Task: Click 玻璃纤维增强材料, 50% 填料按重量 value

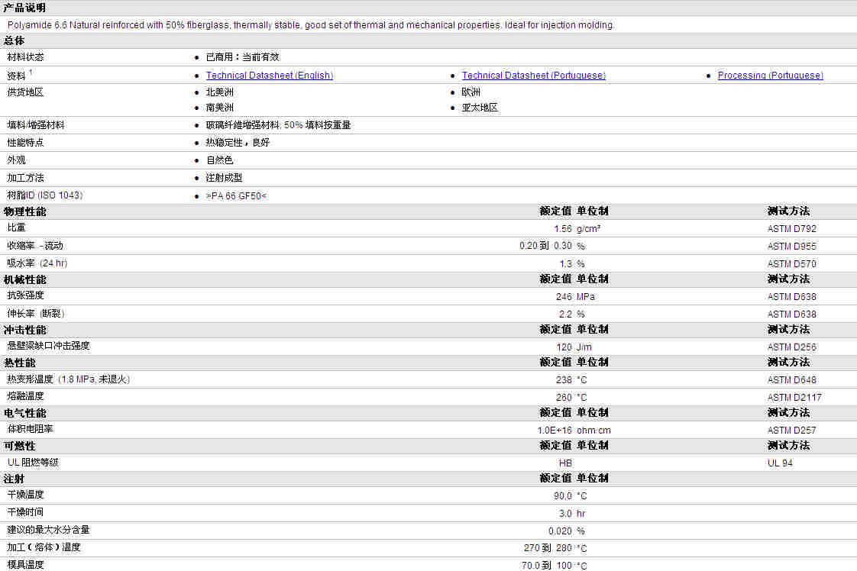Action: [x=278, y=125]
